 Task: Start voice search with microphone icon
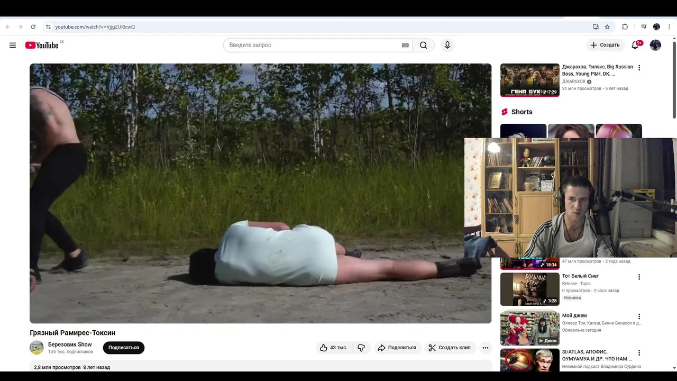click(x=447, y=45)
